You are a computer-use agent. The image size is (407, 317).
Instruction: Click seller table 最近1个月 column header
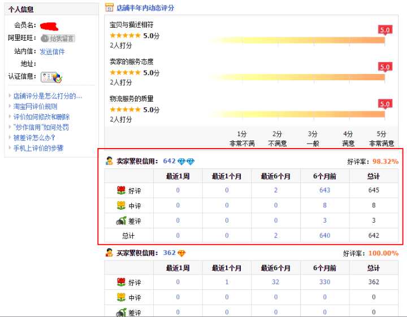click(227, 176)
